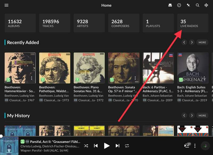Click the signal path round icon
213x155 pixels.
coord(205,146)
